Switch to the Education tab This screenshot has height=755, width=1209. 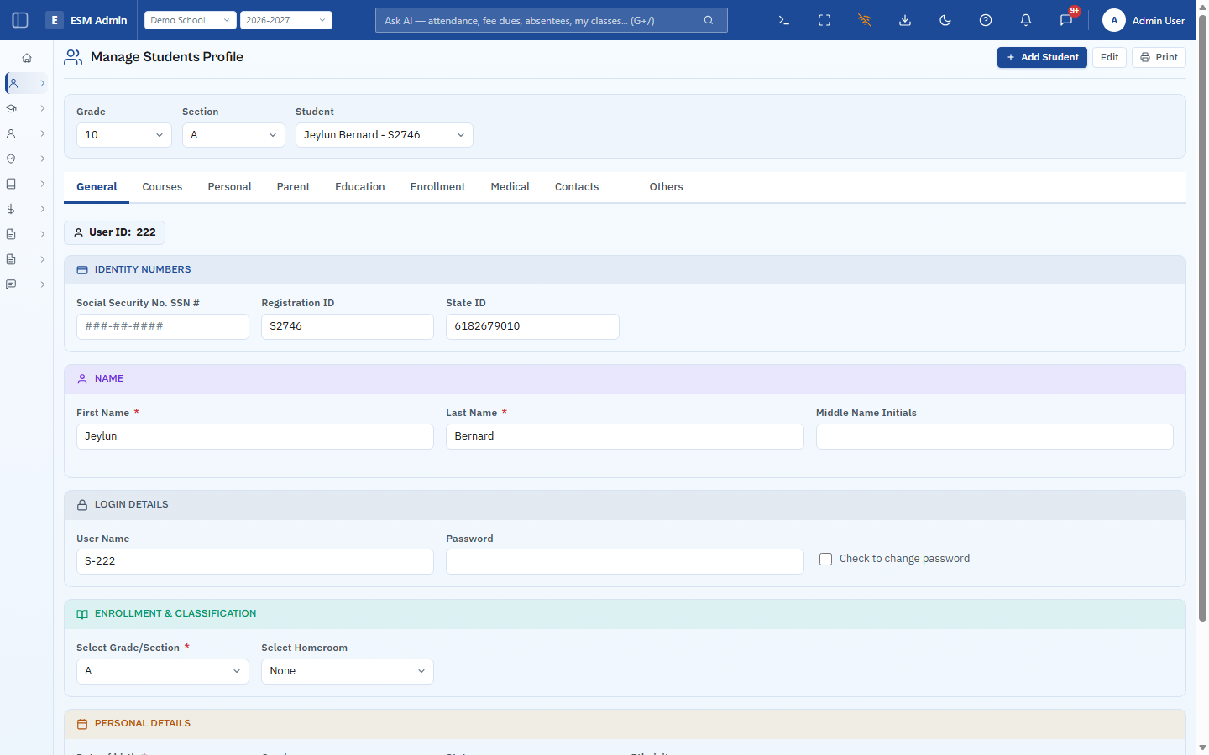(360, 187)
